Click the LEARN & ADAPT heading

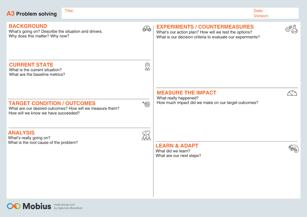[177, 146]
